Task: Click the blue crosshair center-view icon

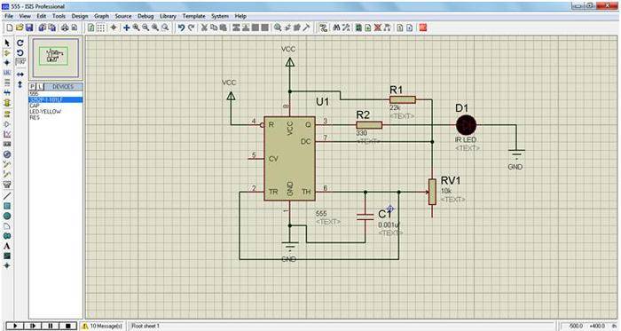Action: [x=126, y=28]
